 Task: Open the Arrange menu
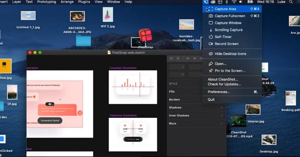tap(67, 2)
